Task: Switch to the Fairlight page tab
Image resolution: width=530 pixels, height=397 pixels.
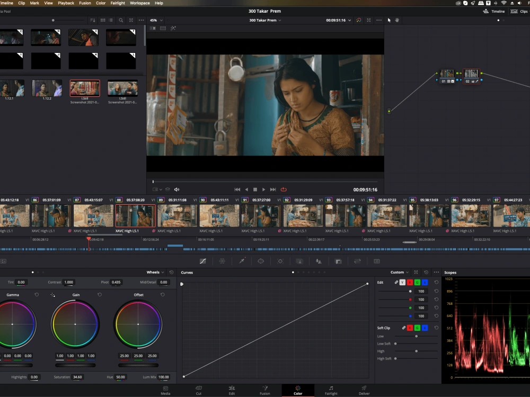Action: [x=331, y=391]
